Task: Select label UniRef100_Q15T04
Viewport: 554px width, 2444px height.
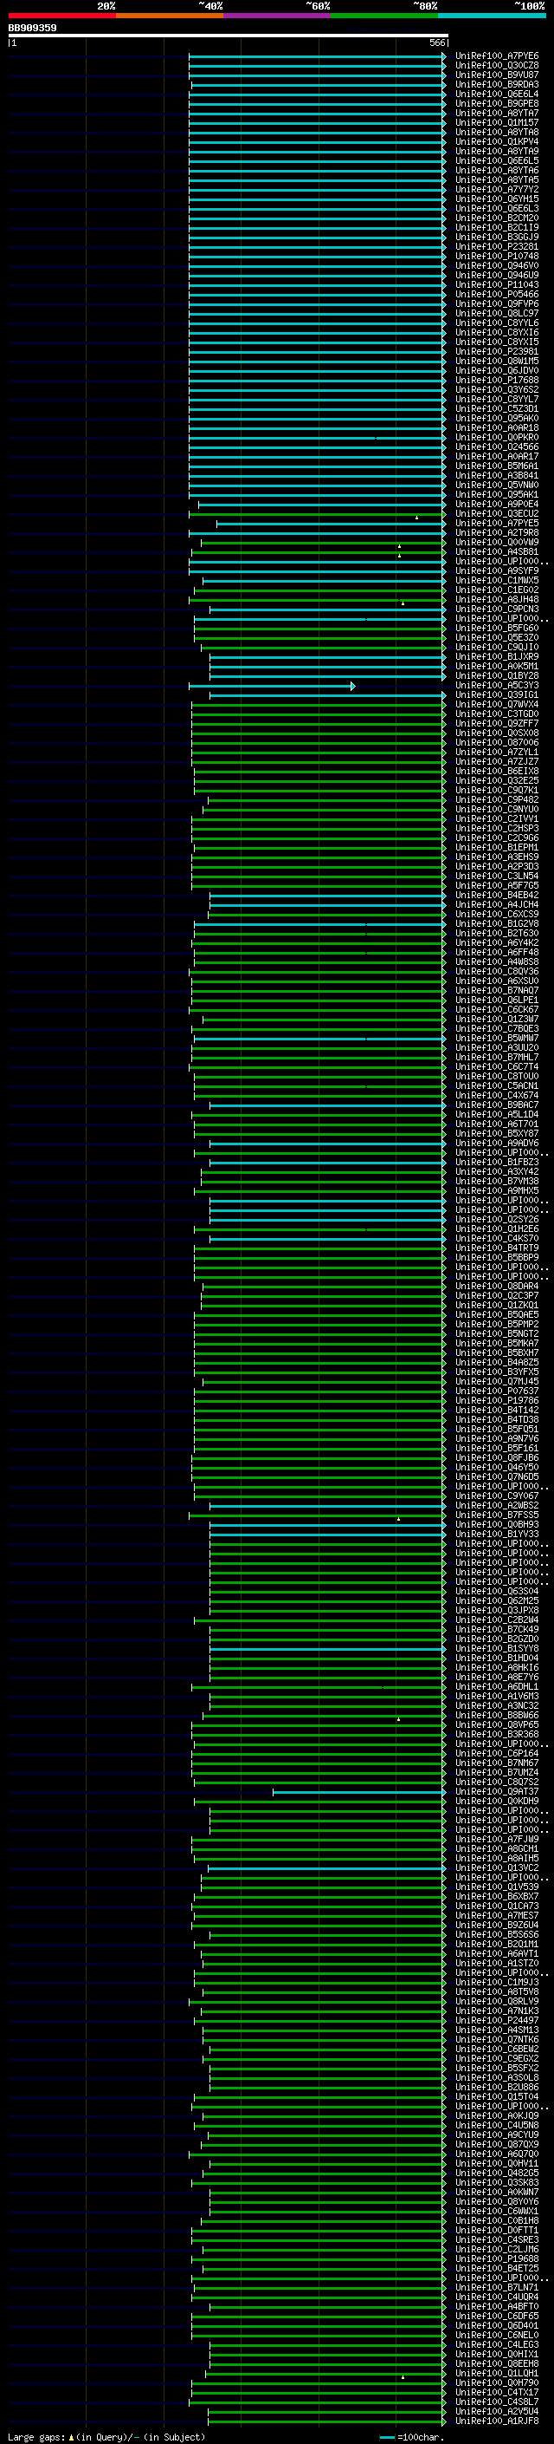Action: [x=497, y=2096]
